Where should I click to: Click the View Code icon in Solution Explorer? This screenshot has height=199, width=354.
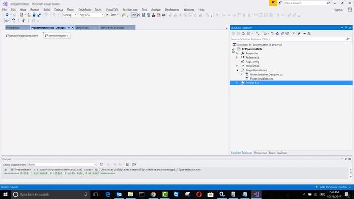(294, 33)
